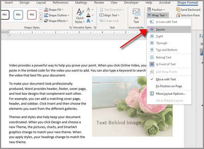The image size is (204, 149).
Task: Select the blue outlined Abc shape style
Action: pyautogui.click(x=18, y=15)
